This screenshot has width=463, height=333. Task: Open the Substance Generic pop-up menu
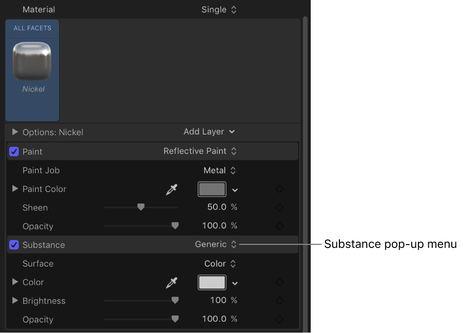[216, 245]
